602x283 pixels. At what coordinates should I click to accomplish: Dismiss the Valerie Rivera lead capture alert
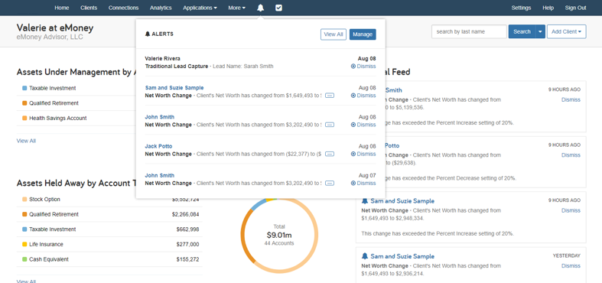point(363,66)
